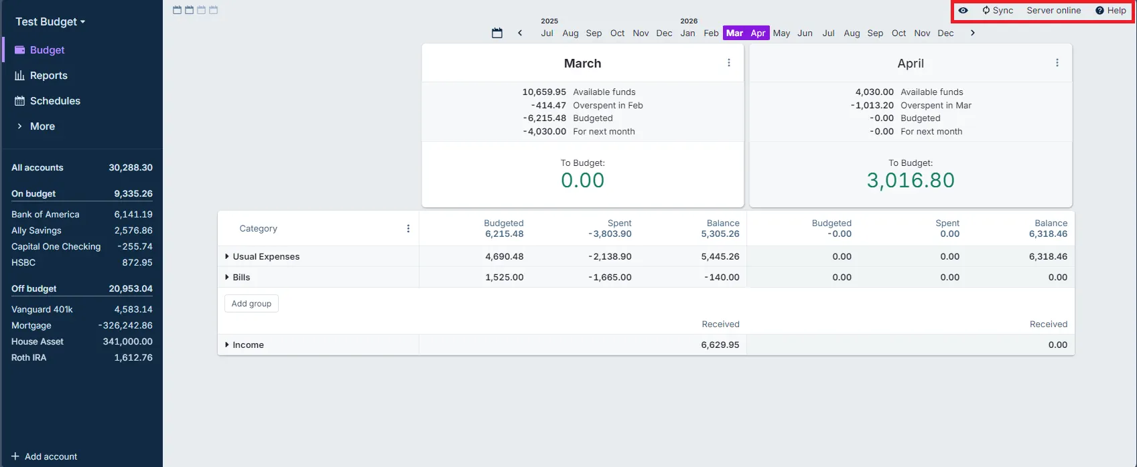This screenshot has width=1137, height=467.
Task: Open the Test Budget dropdown menu
Action: pyautogui.click(x=50, y=21)
